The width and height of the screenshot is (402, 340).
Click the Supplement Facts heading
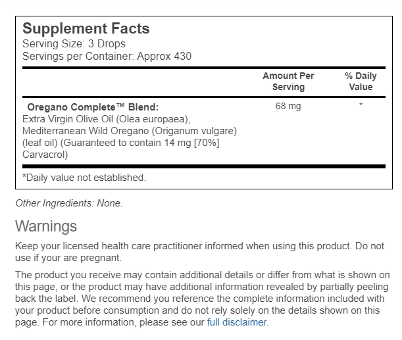click(86, 29)
